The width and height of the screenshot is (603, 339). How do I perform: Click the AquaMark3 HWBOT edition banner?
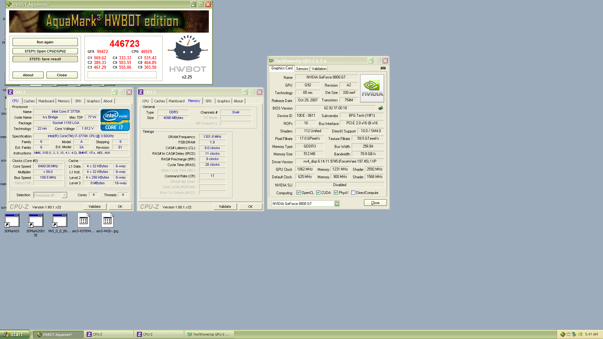109,21
